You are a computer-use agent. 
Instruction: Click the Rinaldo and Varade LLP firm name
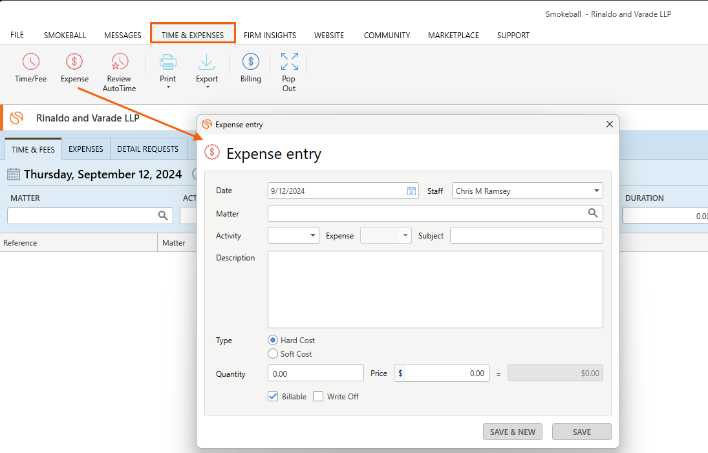click(87, 118)
